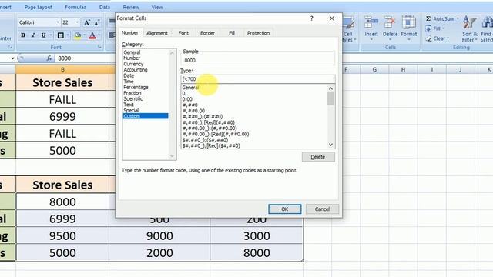The width and height of the screenshot is (493, 277).
Task: Open the Formulas ribbon tab
Action: pyautogui.click(x=75, y=7)
